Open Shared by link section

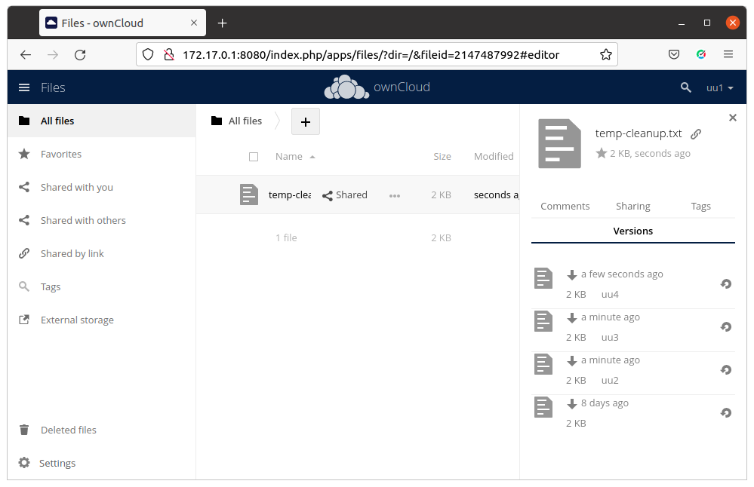coord(101,253)
